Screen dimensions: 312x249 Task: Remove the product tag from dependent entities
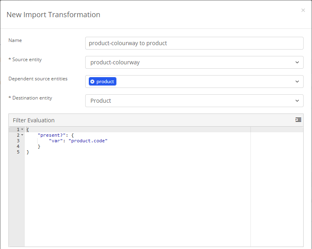pos(92,82)
